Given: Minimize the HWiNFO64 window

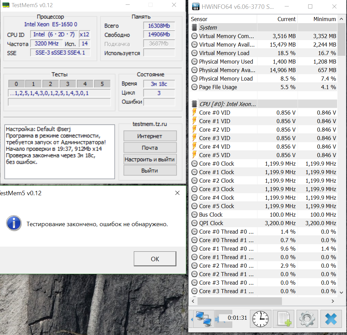Looking at the screenshot, I should point(287,6).
